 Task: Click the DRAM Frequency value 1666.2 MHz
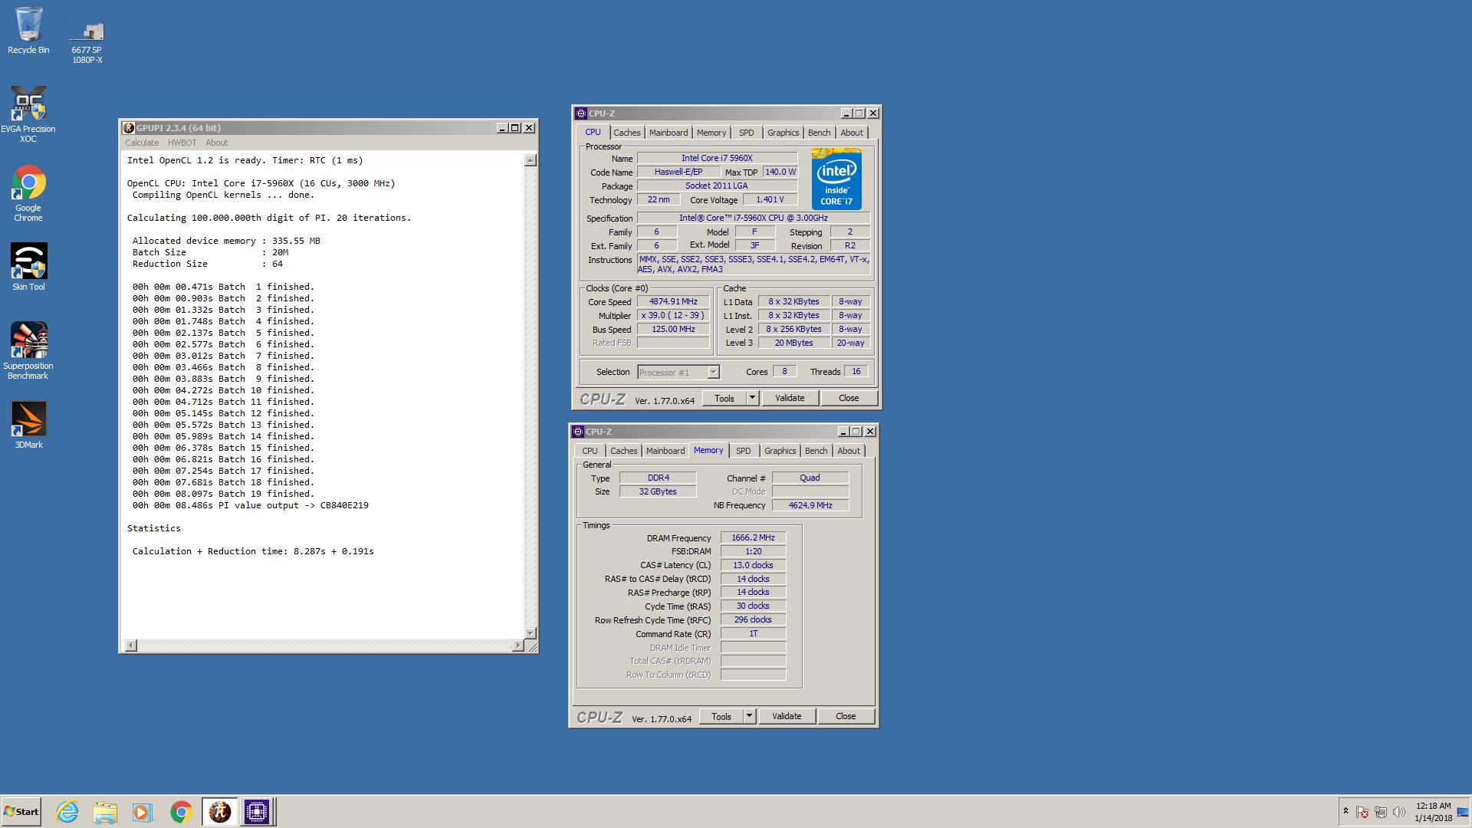pos(753,537)
